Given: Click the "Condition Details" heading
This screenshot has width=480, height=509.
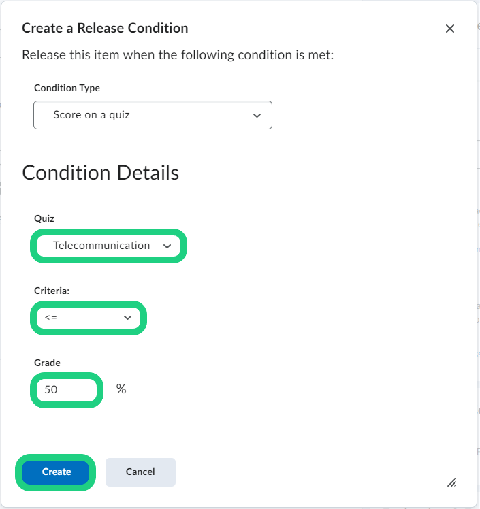Looking at the screenshot, I should coord(101,173).
